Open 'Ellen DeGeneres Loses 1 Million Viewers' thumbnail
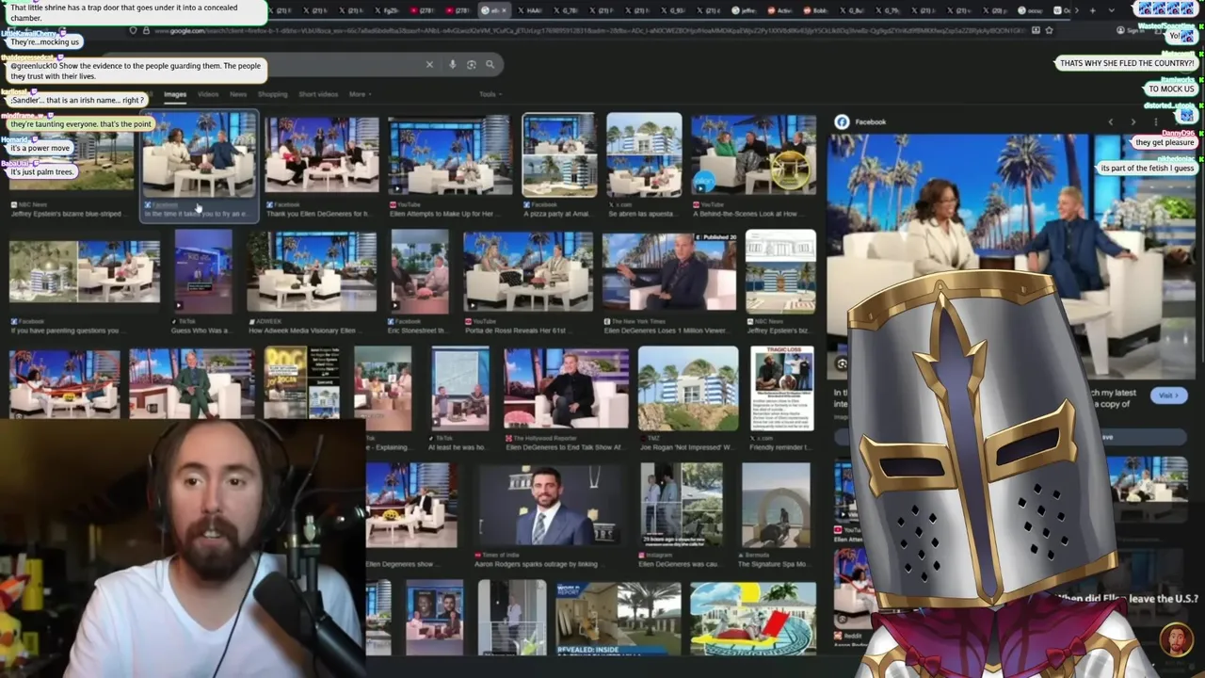 click(669, 271)
